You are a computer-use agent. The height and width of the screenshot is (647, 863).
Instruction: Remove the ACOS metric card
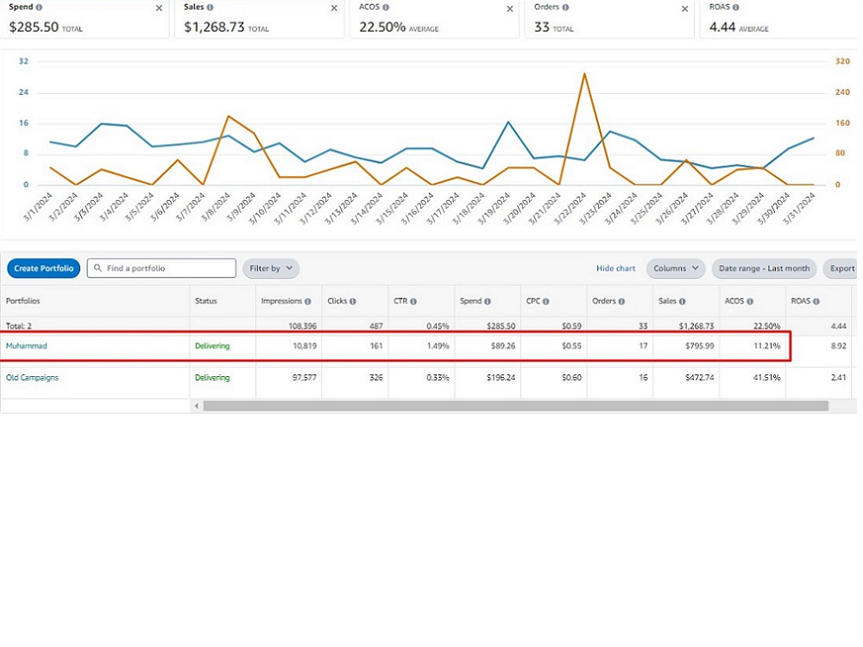tap(510, 9)
